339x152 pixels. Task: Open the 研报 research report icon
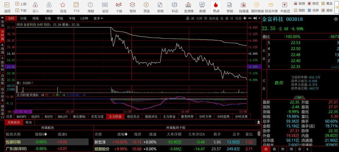coord(160,5)
